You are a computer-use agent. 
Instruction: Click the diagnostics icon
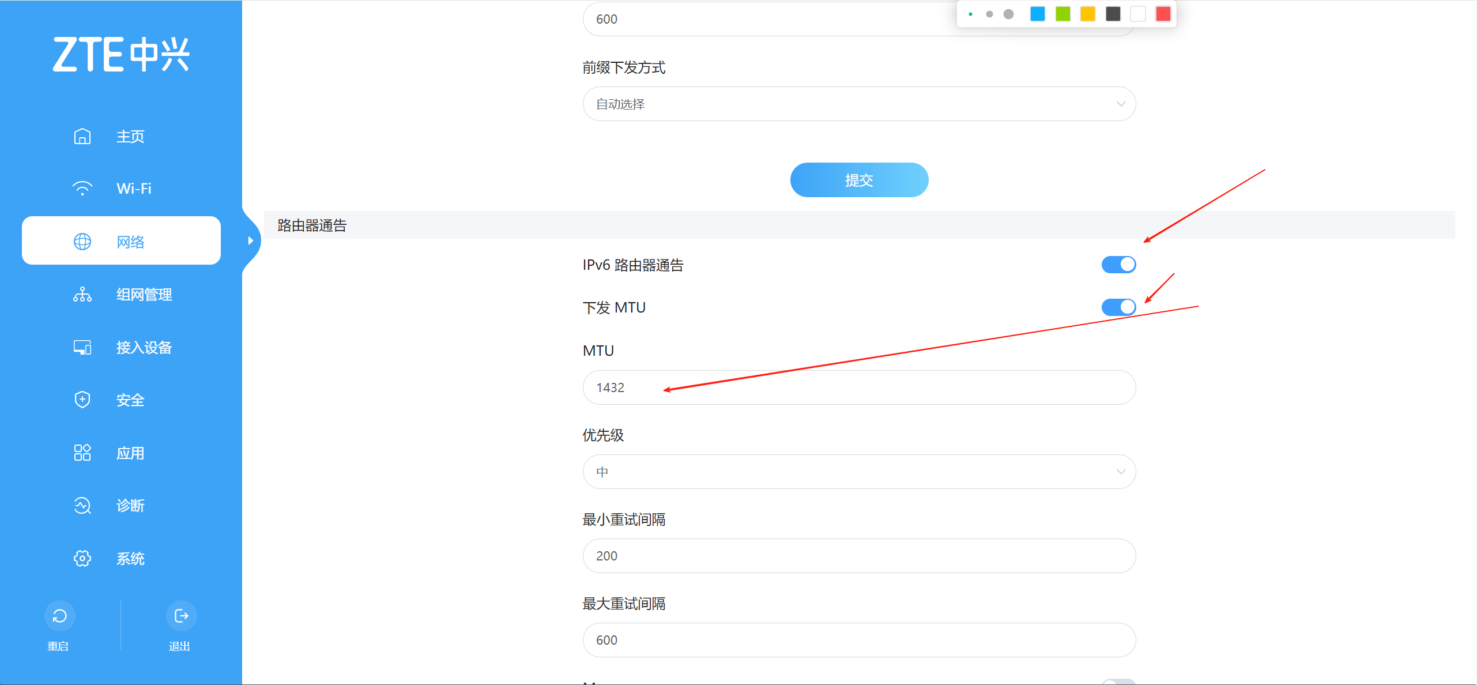coord(82,506)
